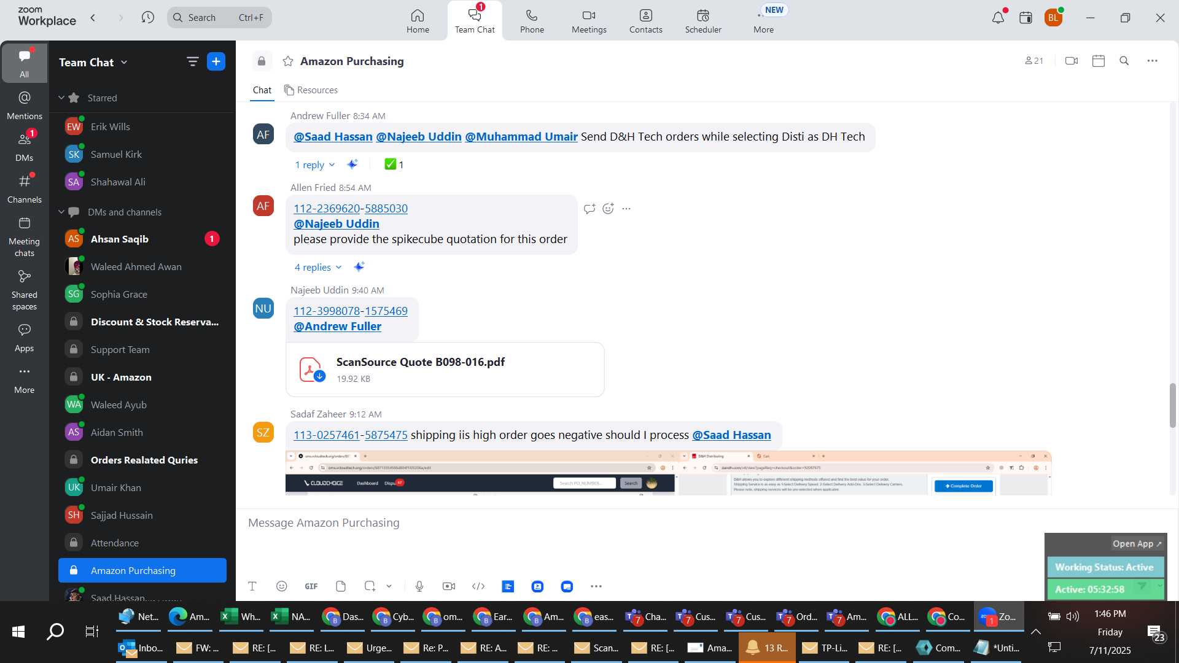Click the checkmark reaction on Andrew Fuller's message

394,164
